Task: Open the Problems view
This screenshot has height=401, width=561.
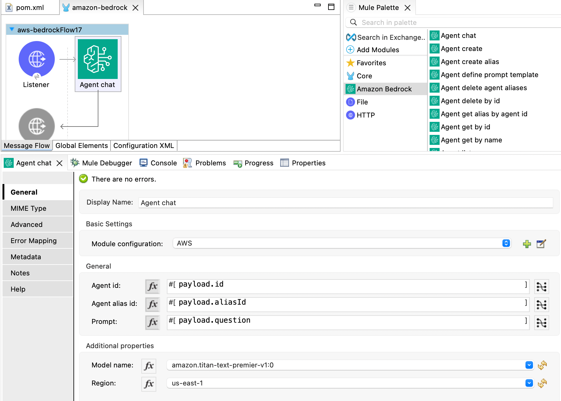Action: [205, 163]
